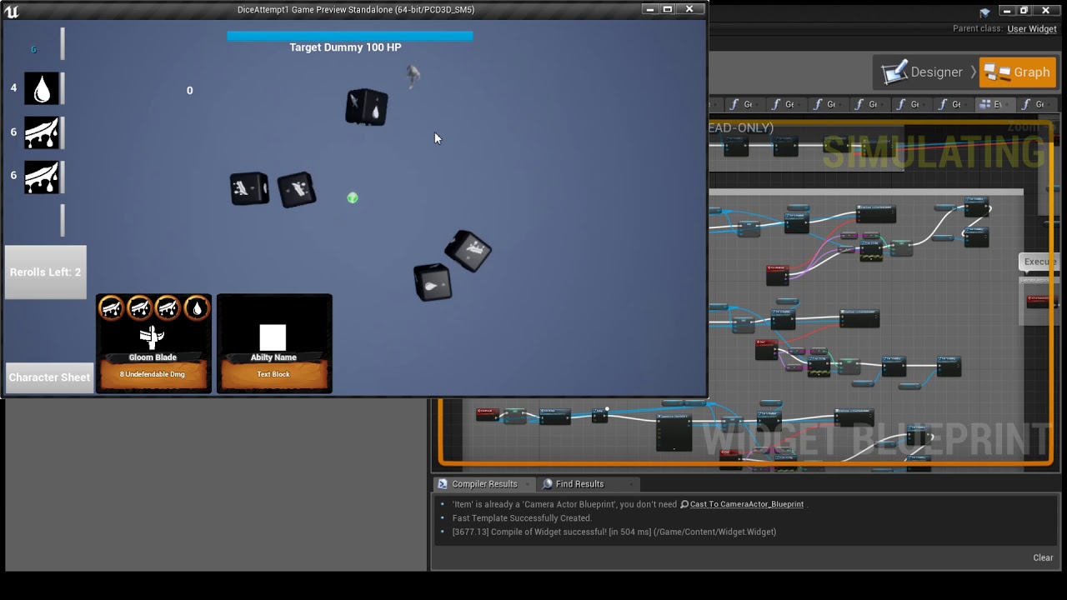Screen dimensions: 1067x600
Task: Click the '8 Undefendable Dmg' description
Action: [x=153, y=374]
